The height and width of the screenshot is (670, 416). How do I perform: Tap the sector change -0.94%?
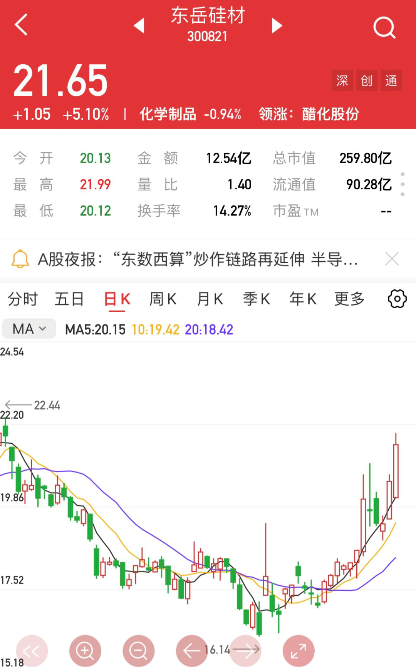pos(223,114)
